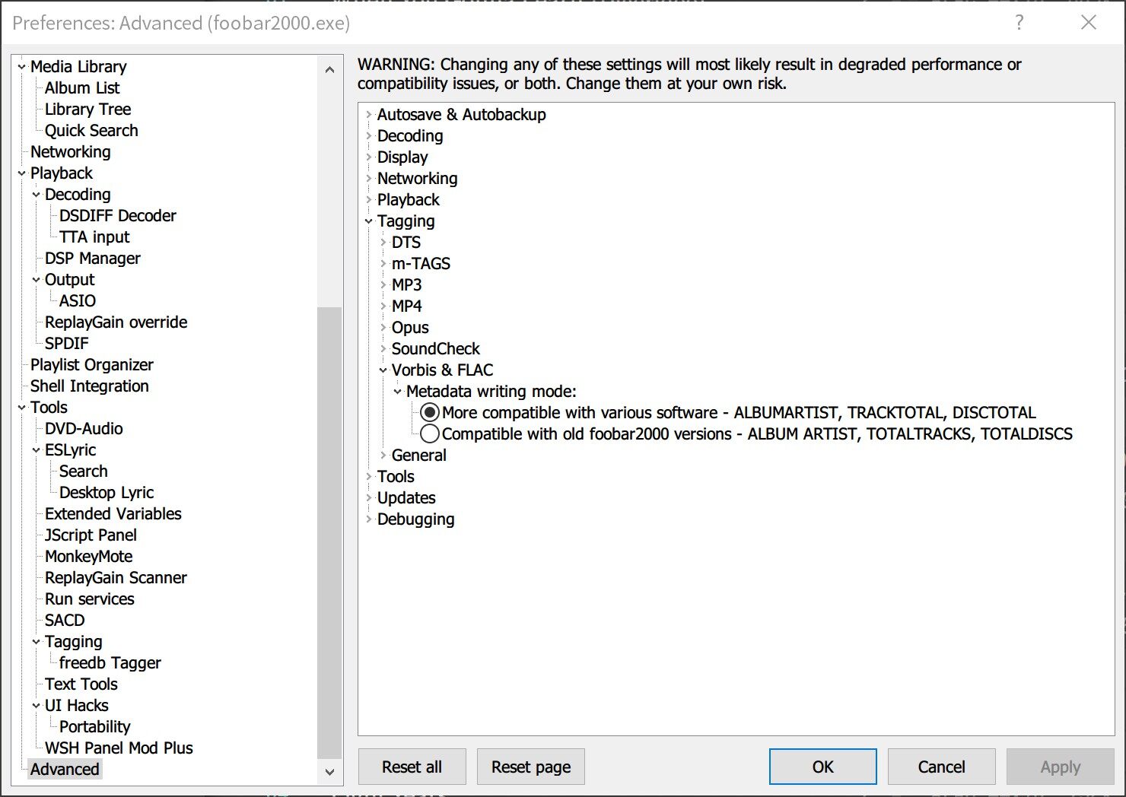Expand the m-TAGS settings

383,264
